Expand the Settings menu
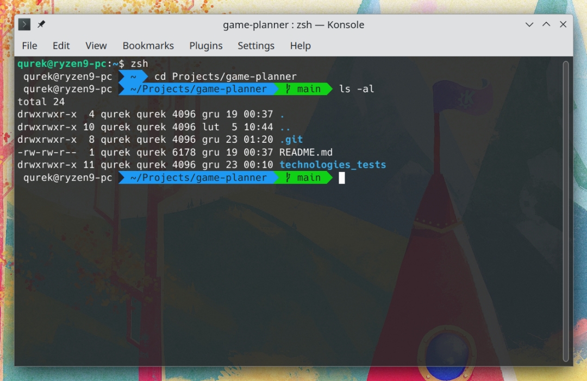 pyautogui.click(x=255, y=46)
